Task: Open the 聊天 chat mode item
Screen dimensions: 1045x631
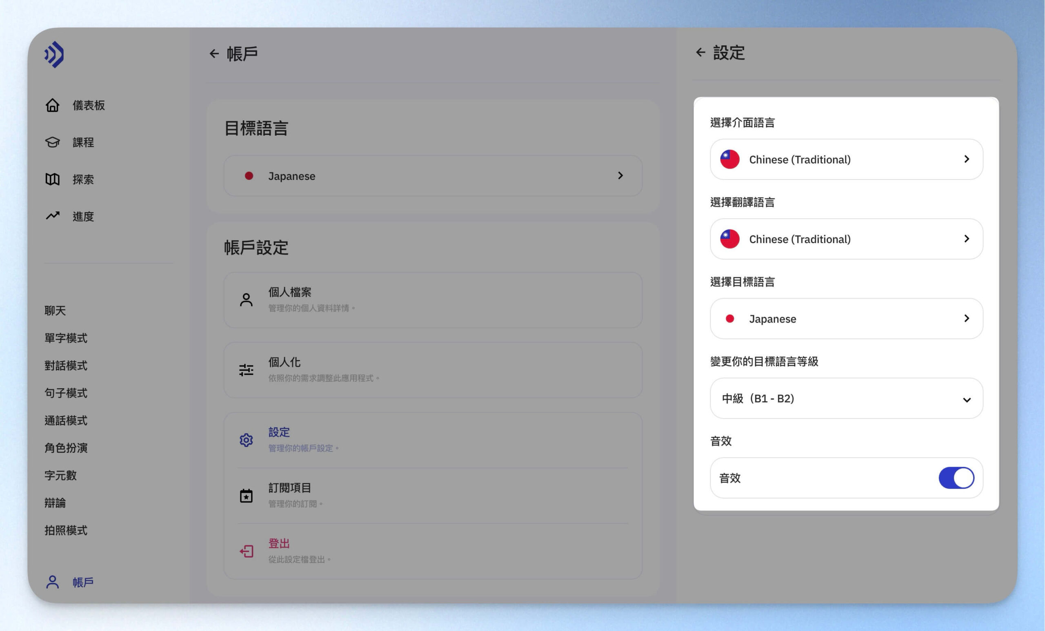Action: (x=55, y=311)
